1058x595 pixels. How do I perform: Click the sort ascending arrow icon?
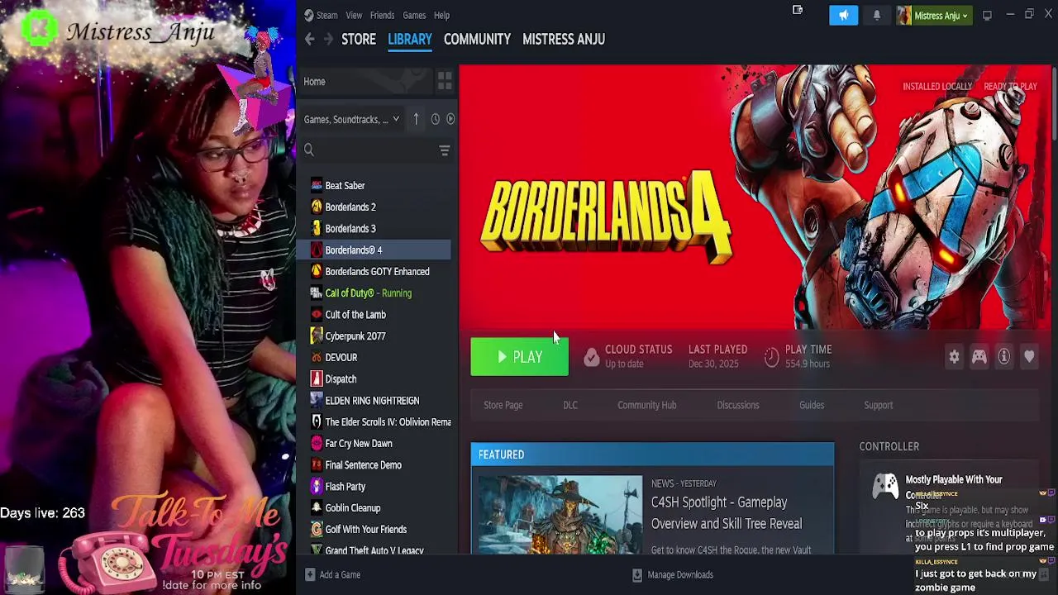416,119
